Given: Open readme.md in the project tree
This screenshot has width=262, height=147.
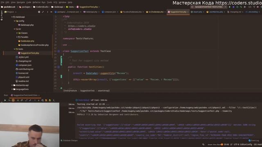Looking at the screenshot, I should coord(22,81).
